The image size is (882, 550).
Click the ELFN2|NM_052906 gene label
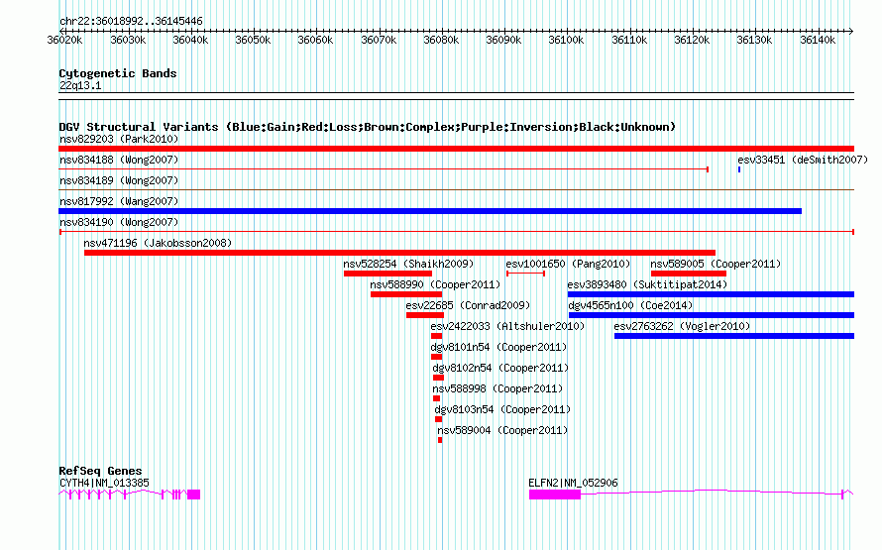point(573,483)
